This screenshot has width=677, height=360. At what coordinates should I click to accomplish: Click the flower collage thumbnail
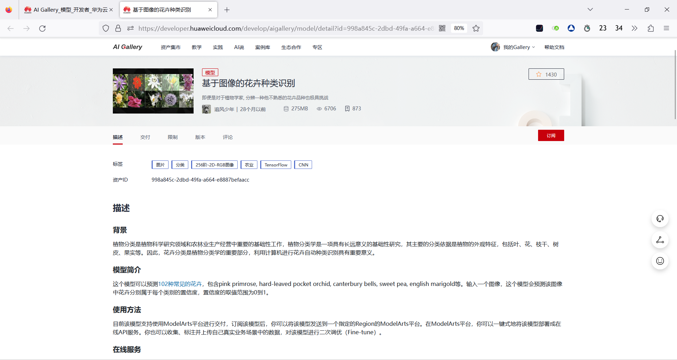[x=153, y=91]
